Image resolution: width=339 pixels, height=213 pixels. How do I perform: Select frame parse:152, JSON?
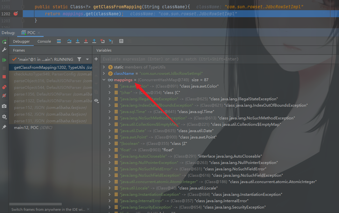point(51,108)
